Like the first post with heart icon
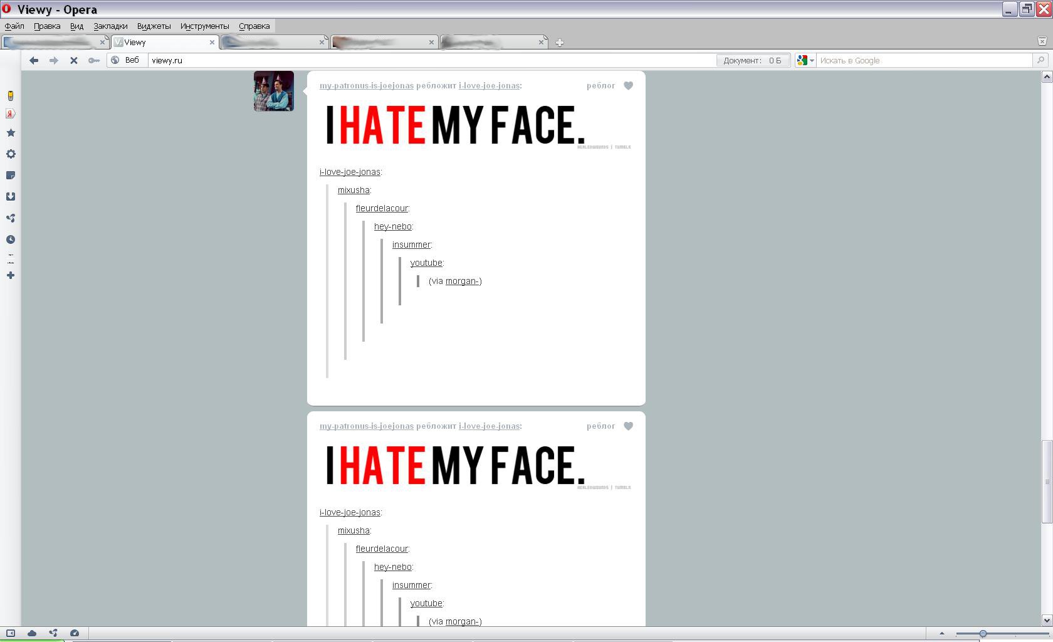The width and height of the screenshot is (1053, 642). (x=629, y=86)
